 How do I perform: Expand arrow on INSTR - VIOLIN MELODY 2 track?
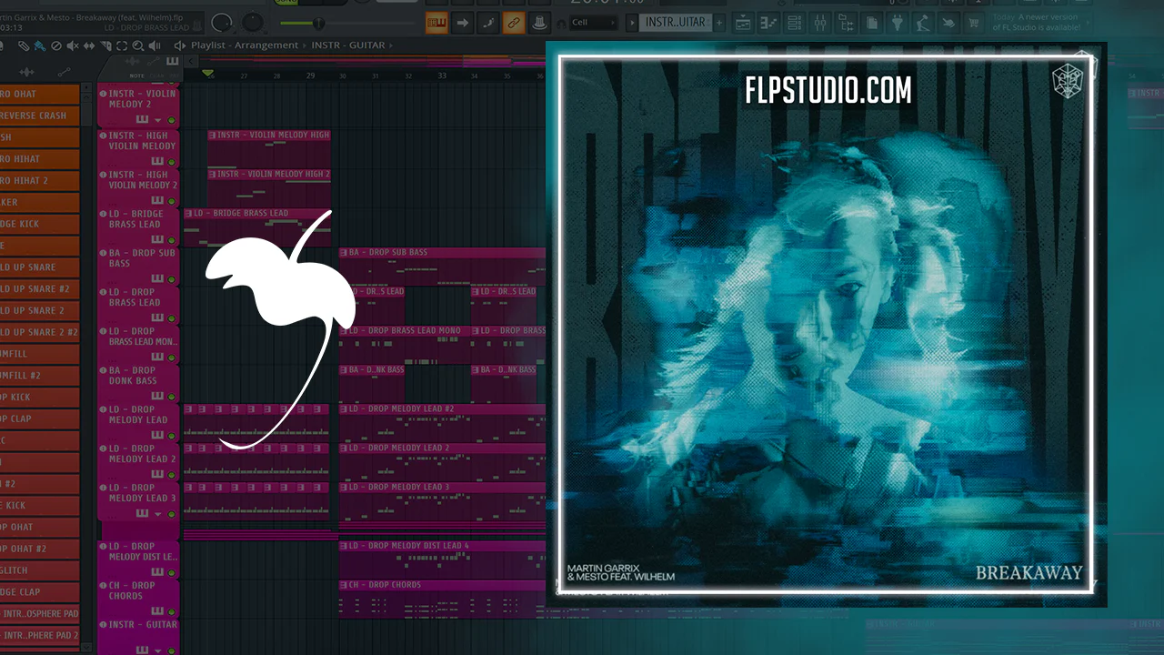pyautogui.click(x=157, y=120)
